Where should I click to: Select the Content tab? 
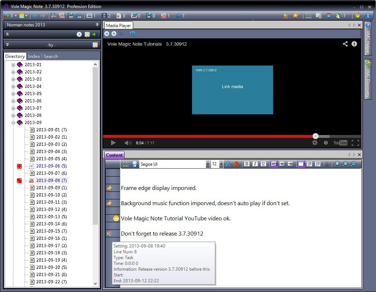point(114,155)
